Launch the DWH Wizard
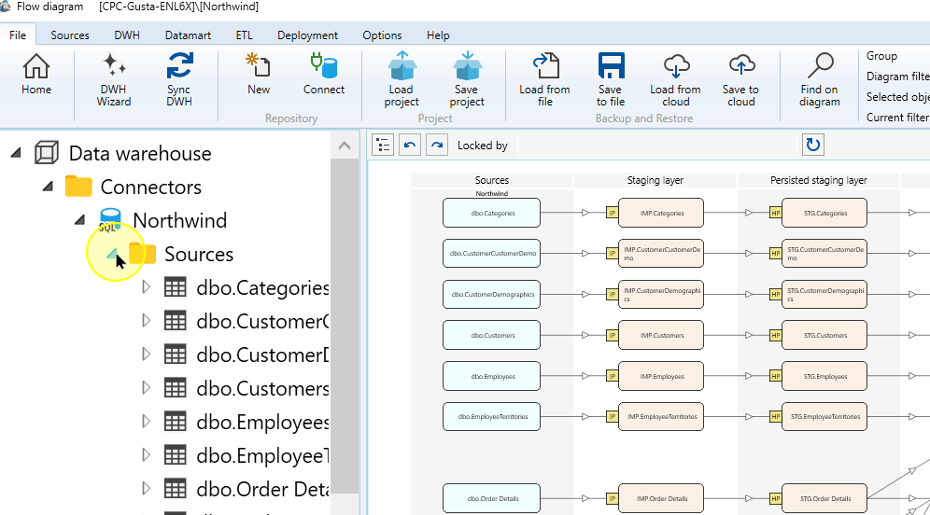Image resolution: width=930 pixels, height=515 pixels. pyautogui.click(x=113, y=80)
